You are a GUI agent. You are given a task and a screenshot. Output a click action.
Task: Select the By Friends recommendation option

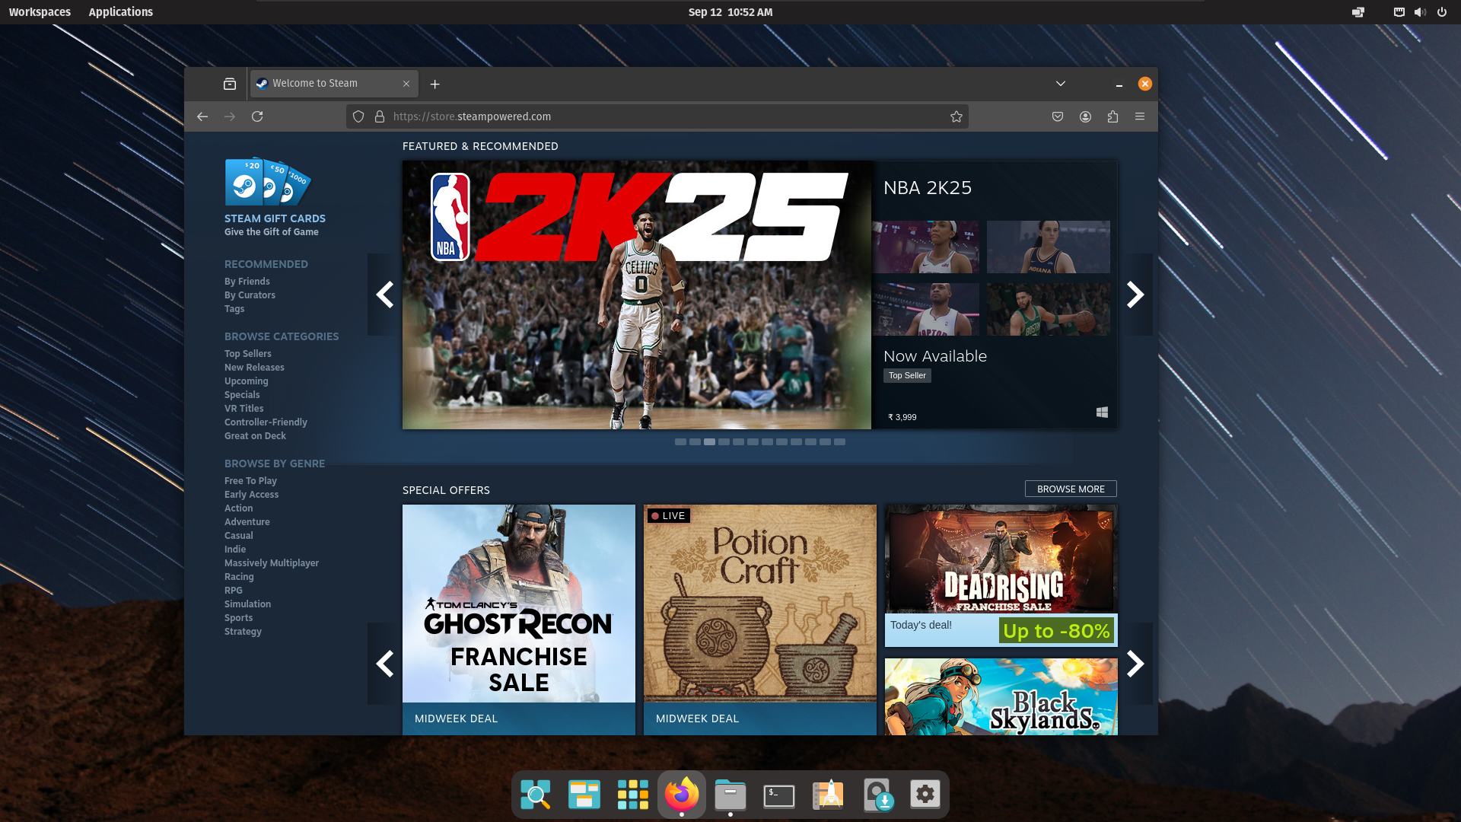click(x=247, y=281)
